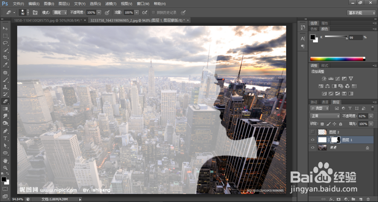Viewport: 378px width, 202px height.
Task: Hide 图层 1 eye icon
Action: tap(313, 140)
